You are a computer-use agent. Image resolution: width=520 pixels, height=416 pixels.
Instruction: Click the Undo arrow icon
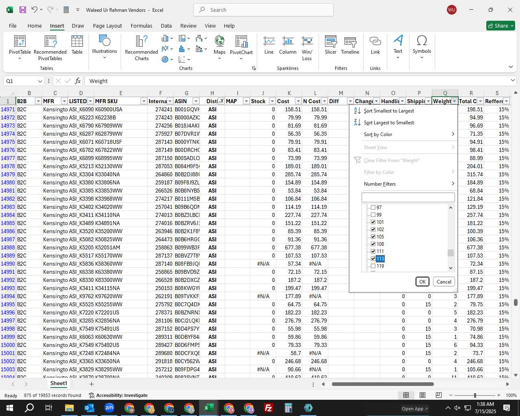tap(35, 10)
